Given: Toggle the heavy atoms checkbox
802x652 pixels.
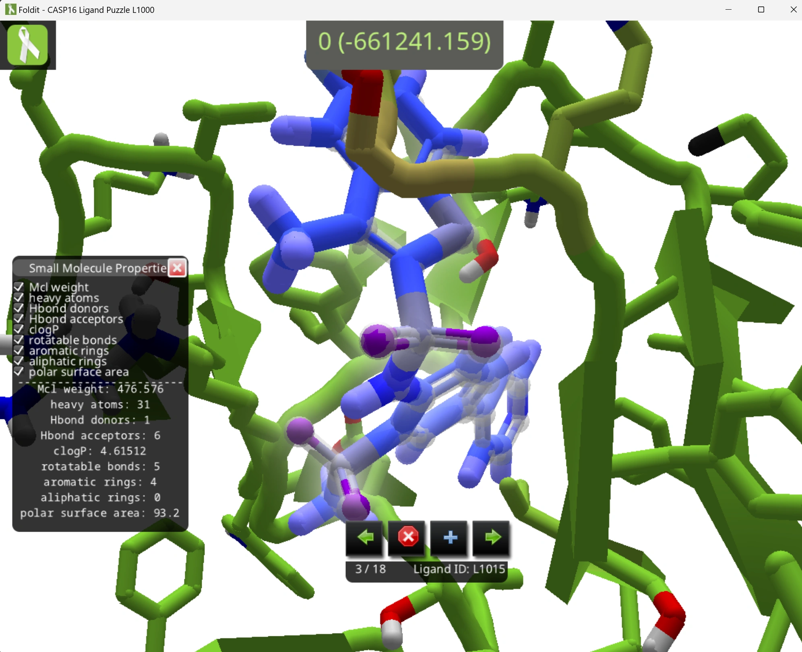Looking at the screenshot, I should pyautogui.click(x=19, y=297).
